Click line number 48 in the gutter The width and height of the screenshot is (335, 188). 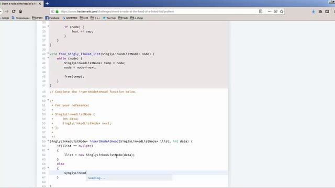(x=44, y=92)
